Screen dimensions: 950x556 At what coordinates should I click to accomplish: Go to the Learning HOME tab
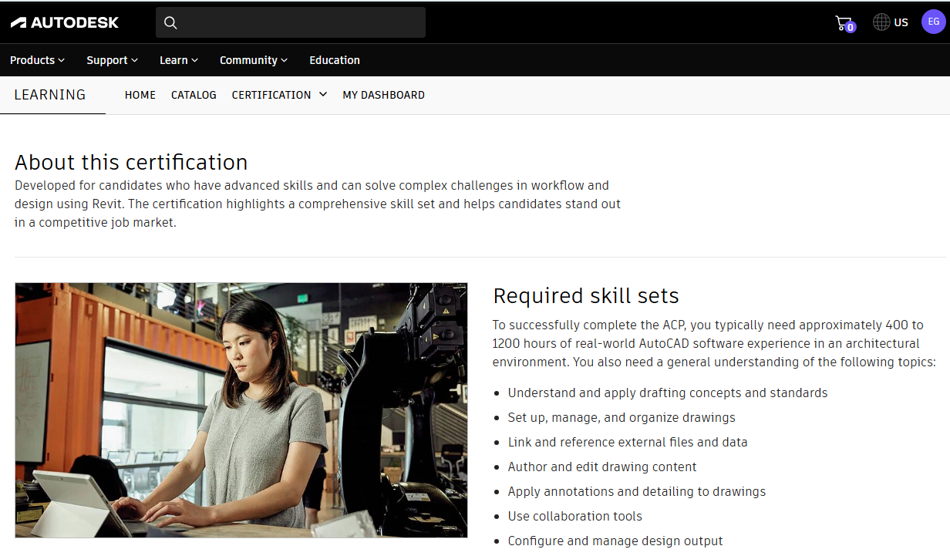pyautogui.click(x=140, y=95)
